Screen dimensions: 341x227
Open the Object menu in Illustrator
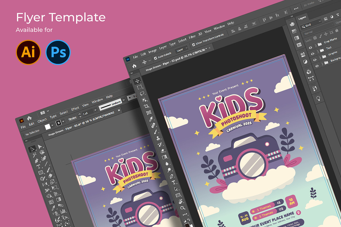(x=42, y=120)
